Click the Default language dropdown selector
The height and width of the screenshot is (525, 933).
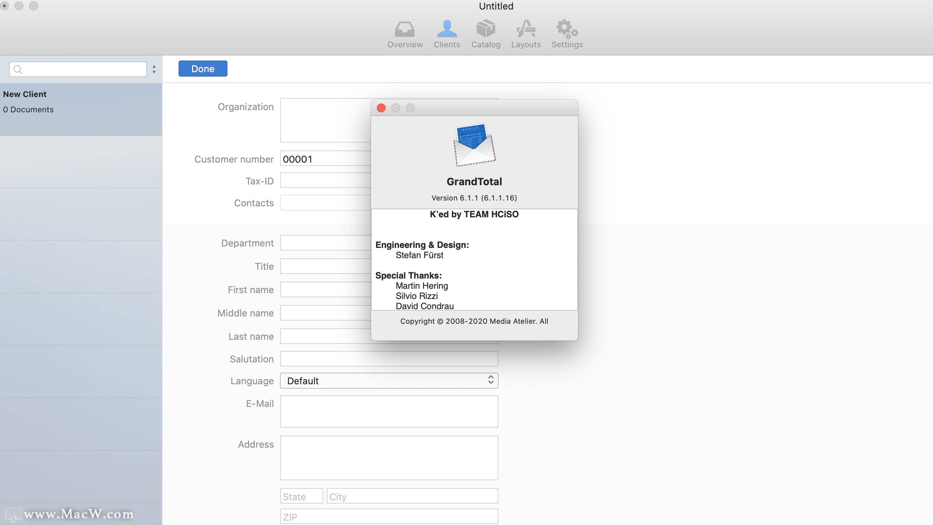click(389, 380)
